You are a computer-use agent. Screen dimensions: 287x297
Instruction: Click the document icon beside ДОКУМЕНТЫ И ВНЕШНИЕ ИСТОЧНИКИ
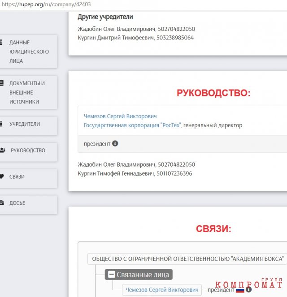[1, 83]
